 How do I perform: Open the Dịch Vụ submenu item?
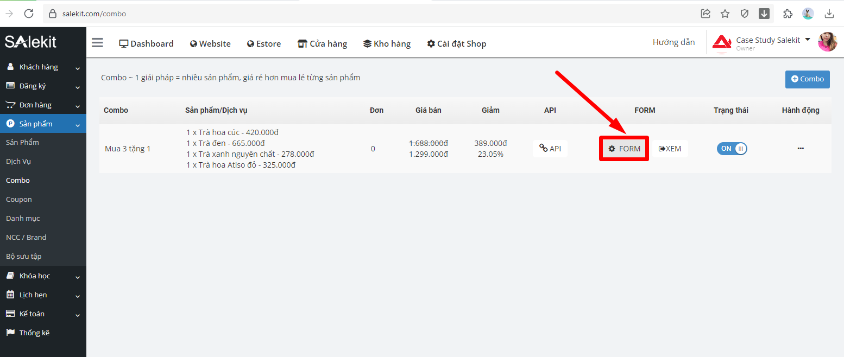click(x=18, y=161)
